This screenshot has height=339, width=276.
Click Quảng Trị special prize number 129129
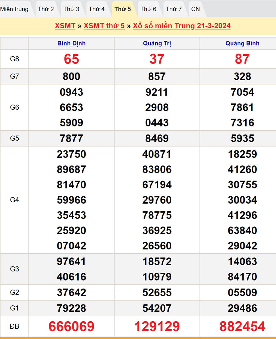157,326
